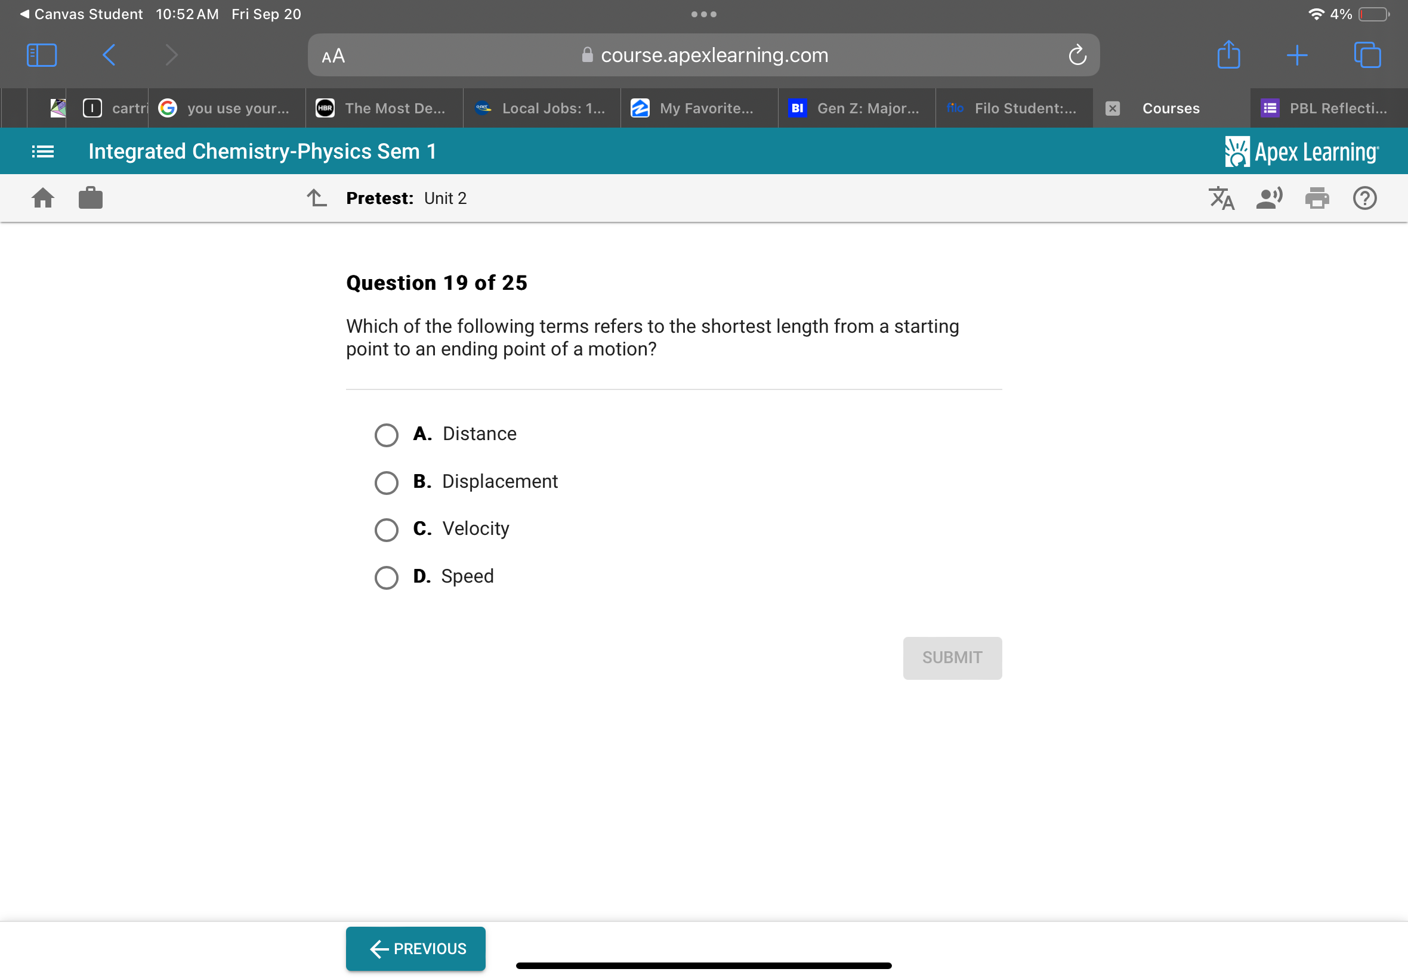The width and height of the screenshot is (1408, 978).
Task: Choose answer D. Speed
Action: coord(386,577)
